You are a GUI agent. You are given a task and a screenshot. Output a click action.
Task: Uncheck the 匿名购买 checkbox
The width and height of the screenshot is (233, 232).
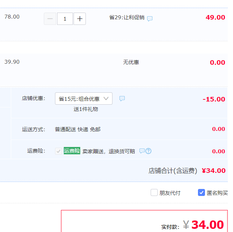point(201,192)
